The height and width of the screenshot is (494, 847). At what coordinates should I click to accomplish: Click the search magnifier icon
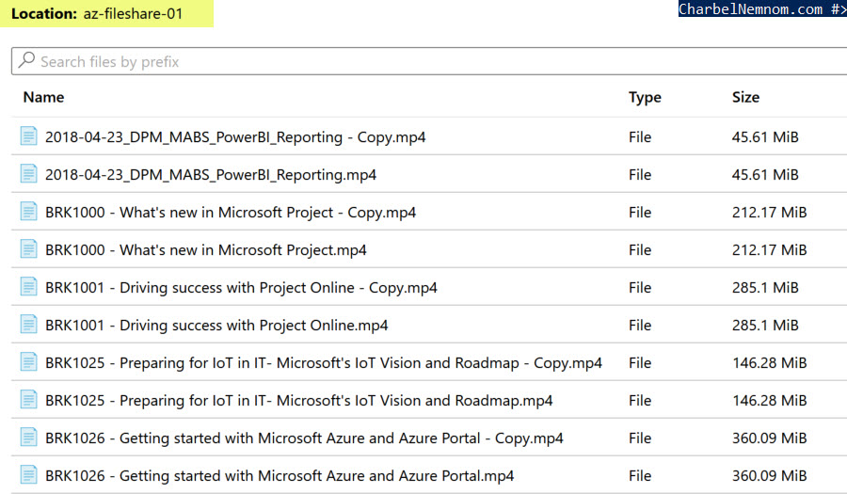pos(26,60)
